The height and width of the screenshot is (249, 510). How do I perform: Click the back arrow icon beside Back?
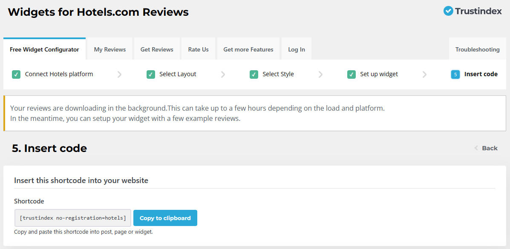coord(476,148)
